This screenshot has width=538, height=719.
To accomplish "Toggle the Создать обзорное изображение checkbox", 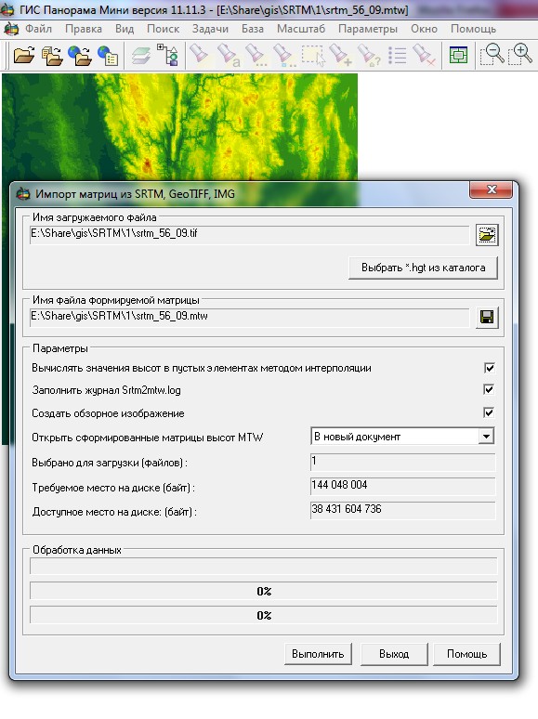I will (x=490, y=412).
